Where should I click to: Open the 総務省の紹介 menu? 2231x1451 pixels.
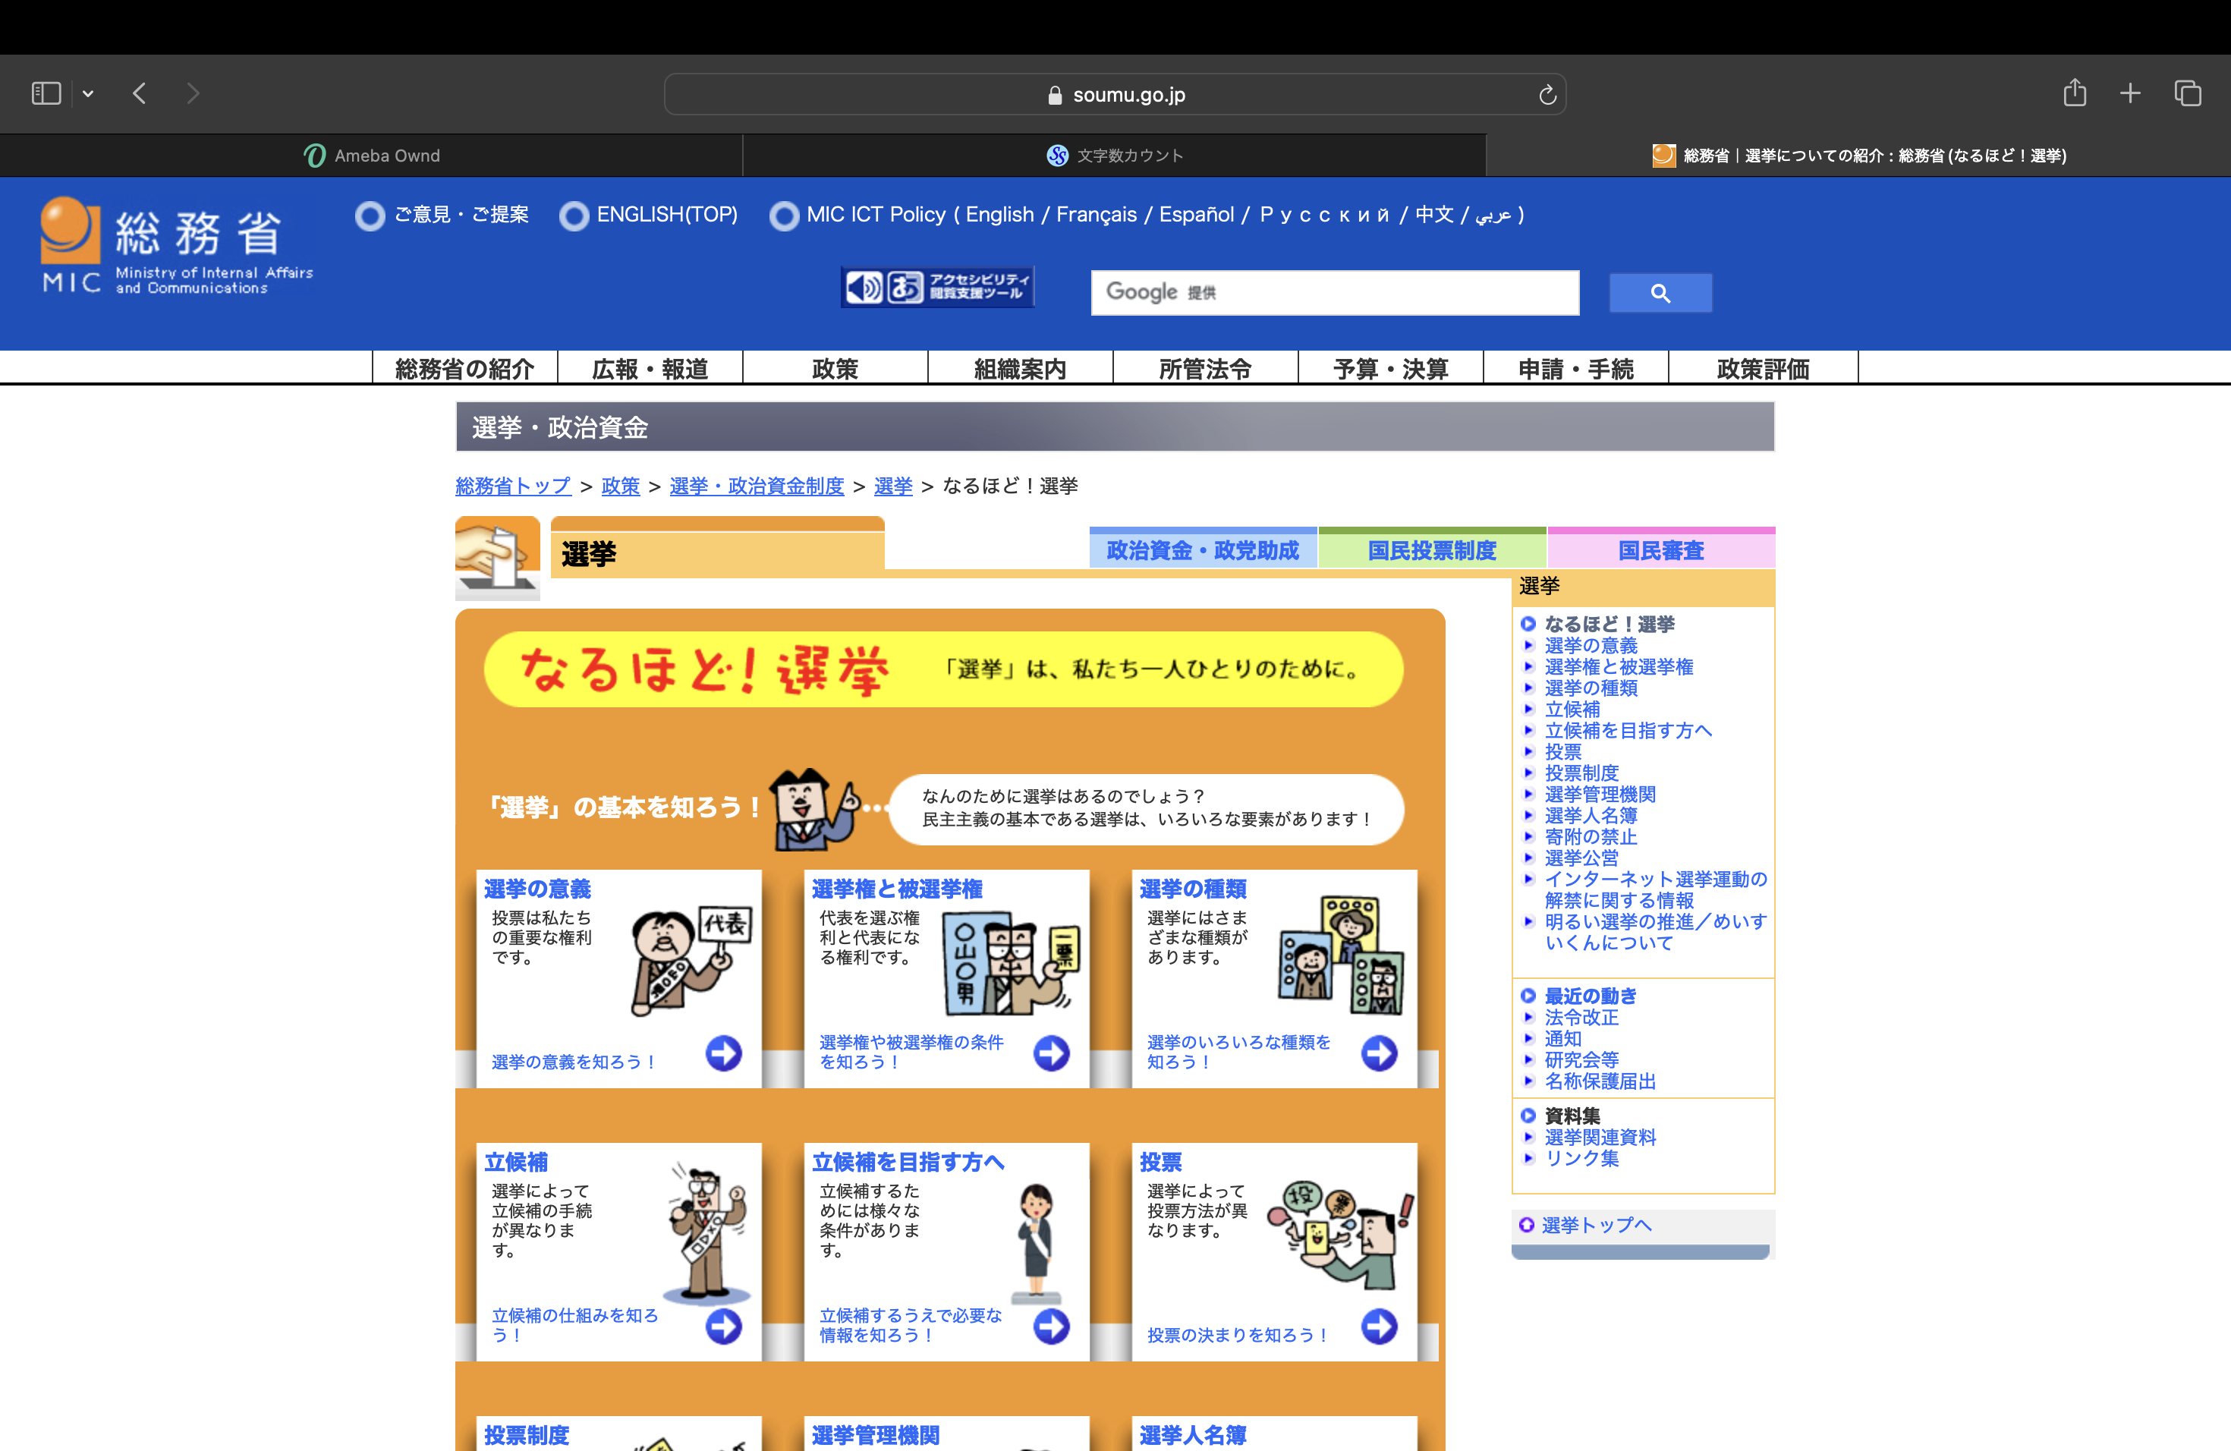click(x=465, y=368)
